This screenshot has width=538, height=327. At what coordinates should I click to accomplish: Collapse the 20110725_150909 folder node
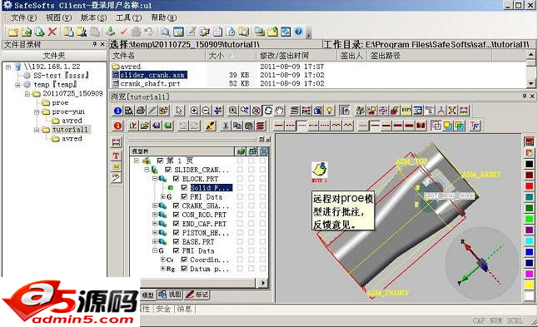[x=27, y=93]
